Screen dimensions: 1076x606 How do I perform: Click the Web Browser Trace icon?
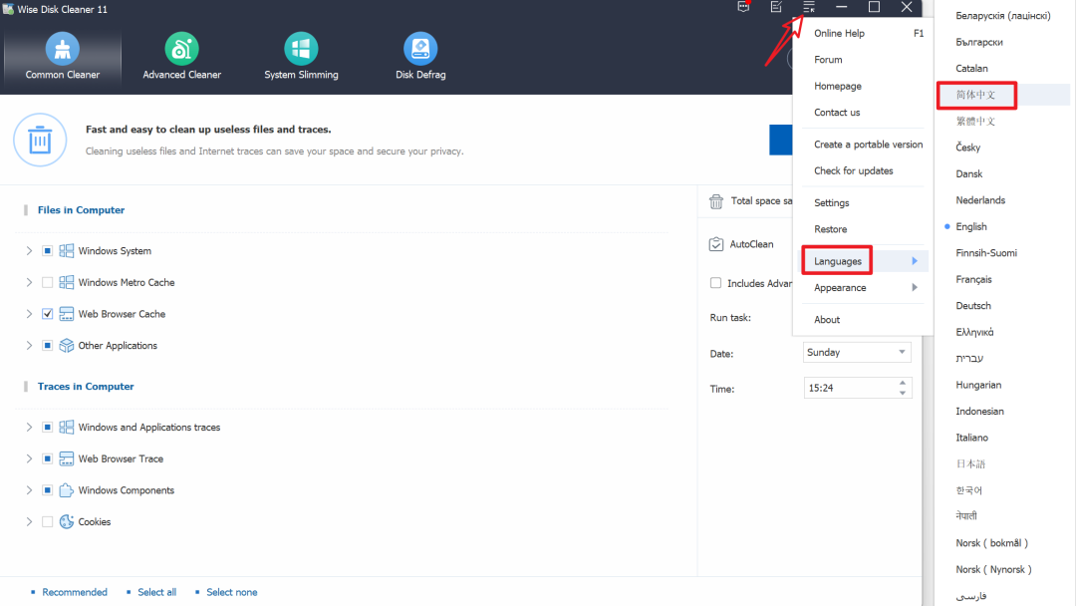point(67,458)
